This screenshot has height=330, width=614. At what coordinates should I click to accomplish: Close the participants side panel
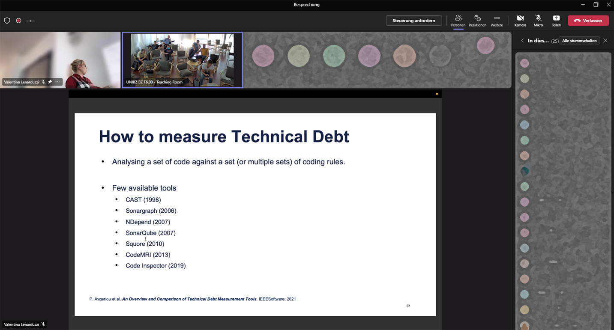[x=605, y=41]
